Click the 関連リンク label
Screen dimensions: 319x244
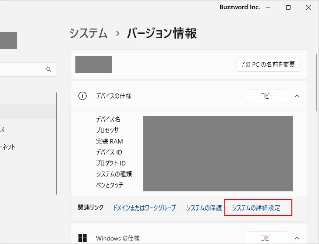point(91,208)
